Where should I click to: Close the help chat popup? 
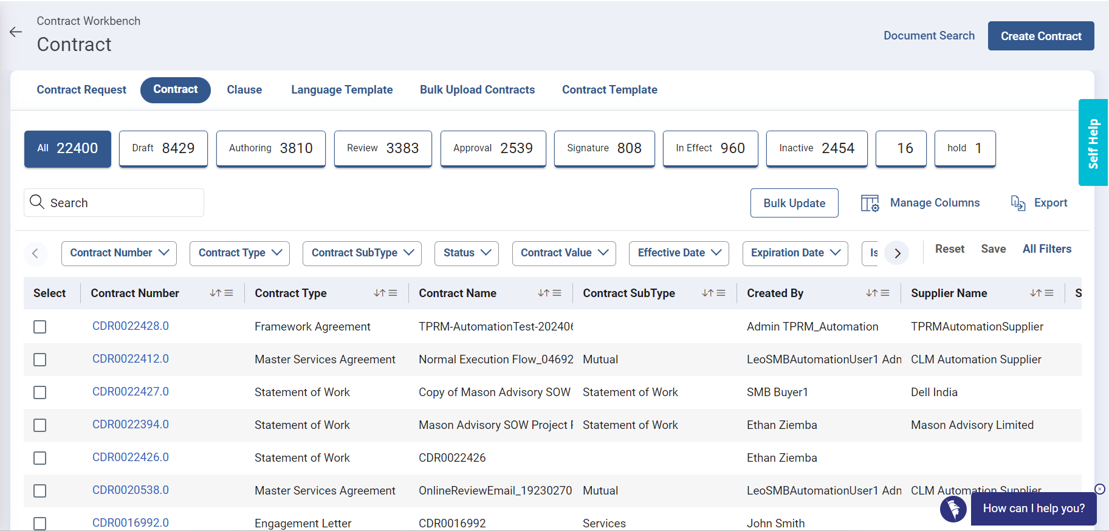[1099, 489]
